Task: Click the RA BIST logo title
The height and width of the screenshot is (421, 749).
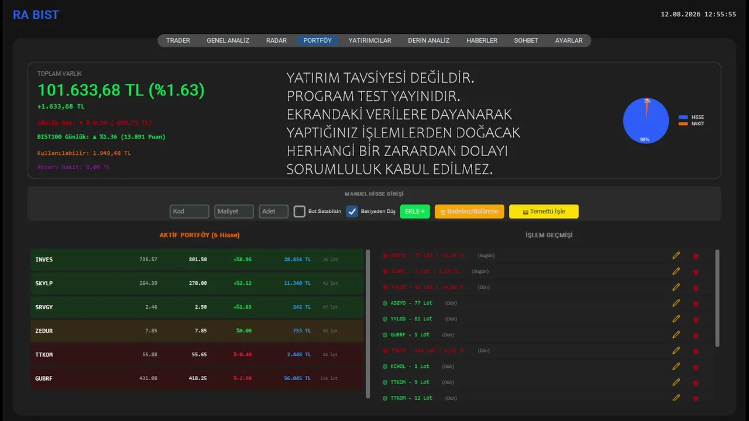Action: click(x=36, y=15)
